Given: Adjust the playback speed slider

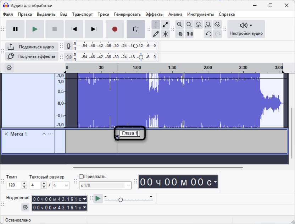Looking at the screenshot, I should point(121,200).
